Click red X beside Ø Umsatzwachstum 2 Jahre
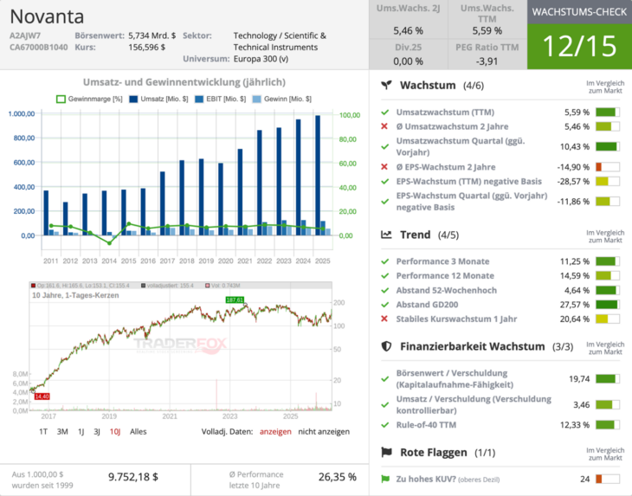Image resolution: width=632 pixels, height=496 pixels. click(x=384, y=126)
